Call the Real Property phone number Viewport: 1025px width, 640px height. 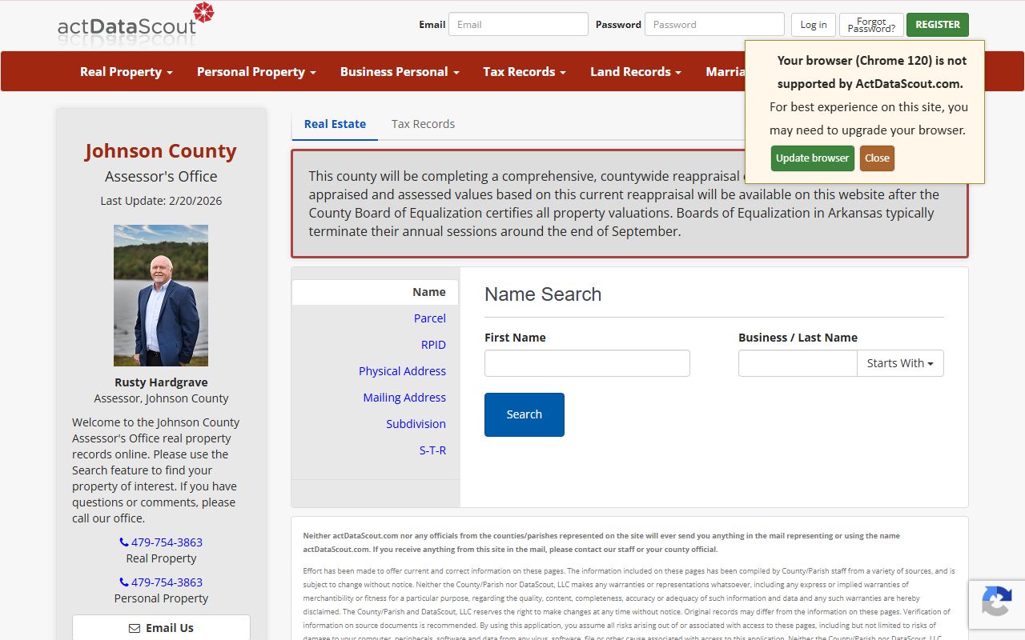(x=161, y=542)
